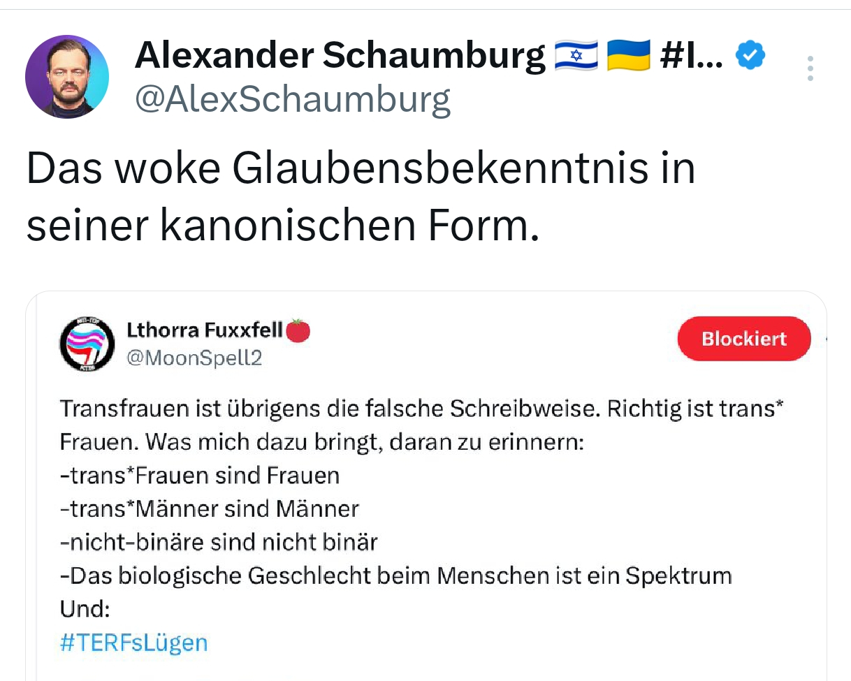Open the three-dot more options menu
The image size is (851, 681).
(x=810, y=68)
